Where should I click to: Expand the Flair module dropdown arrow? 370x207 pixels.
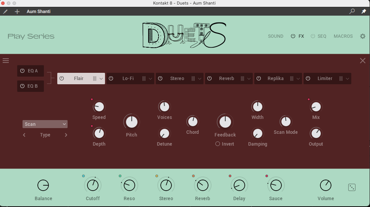101,79
